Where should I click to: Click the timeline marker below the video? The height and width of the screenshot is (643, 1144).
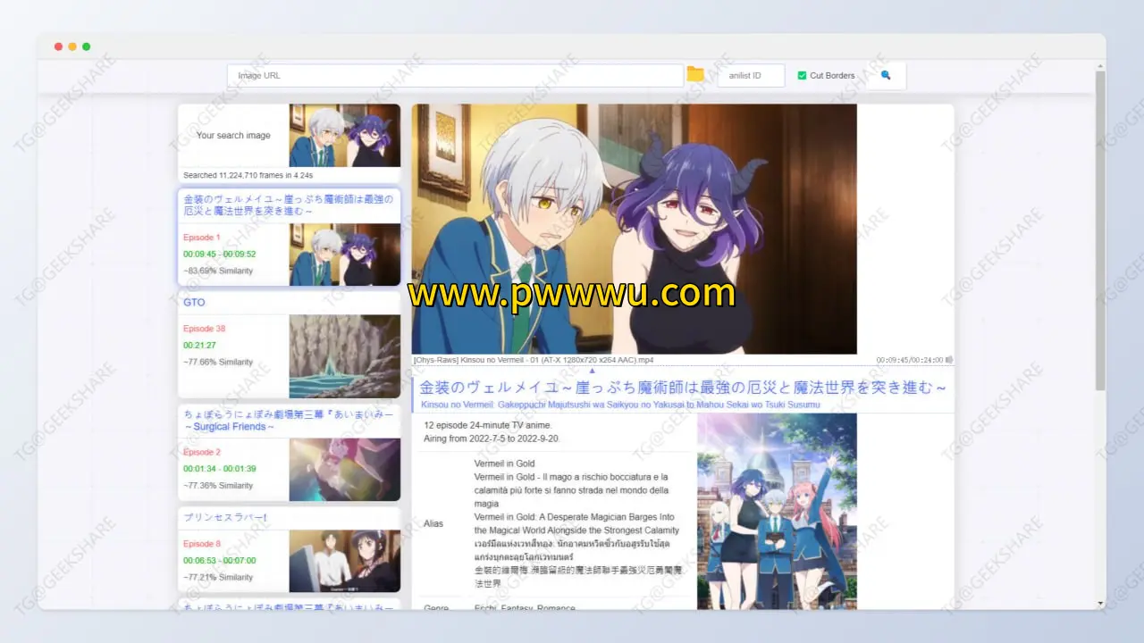(x=592, y=366)
